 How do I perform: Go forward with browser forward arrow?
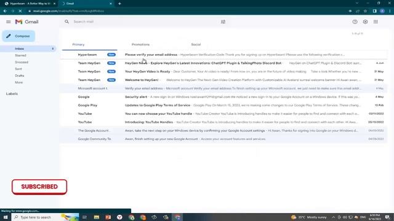12,11
